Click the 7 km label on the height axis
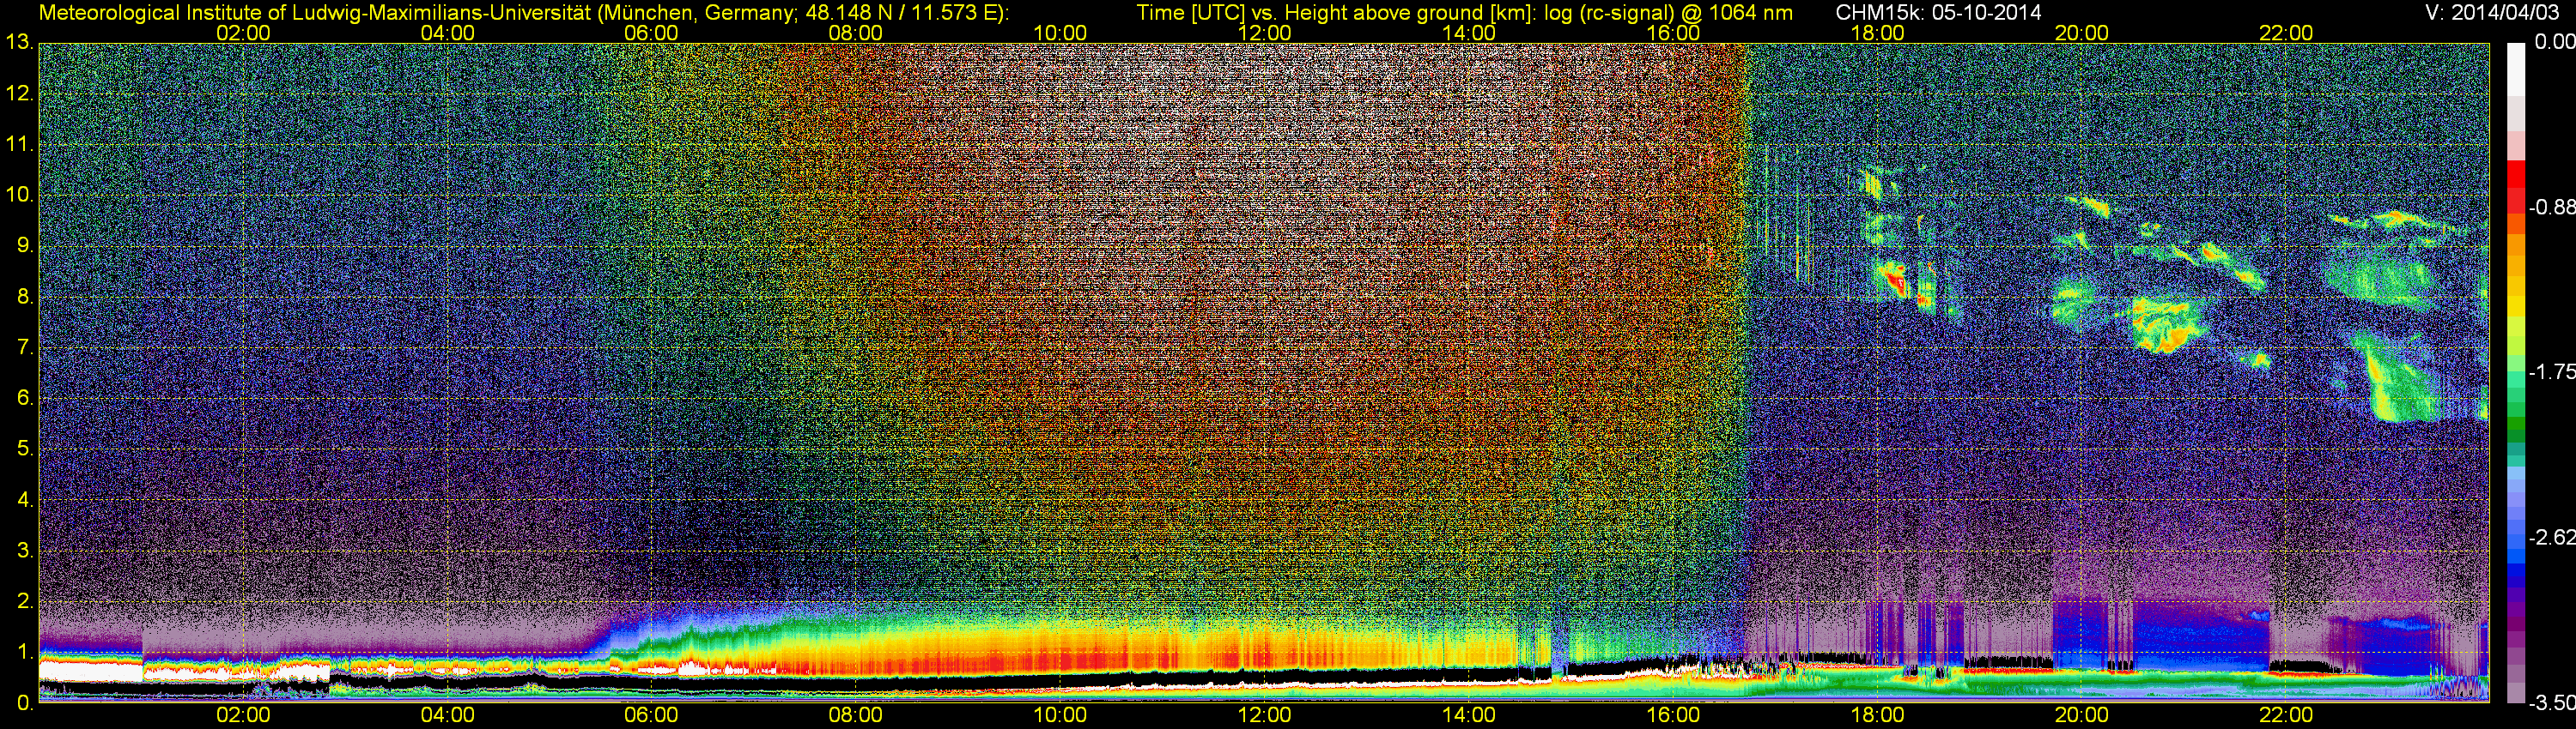The height and width of the screenshot is (729, 2576). [x=24, y=347]
